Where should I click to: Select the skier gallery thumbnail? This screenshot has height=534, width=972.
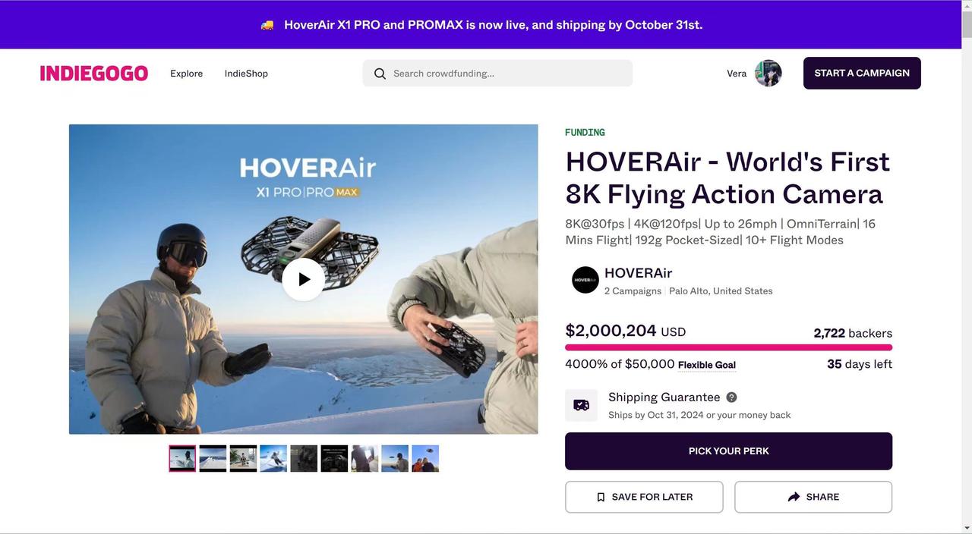273,458
